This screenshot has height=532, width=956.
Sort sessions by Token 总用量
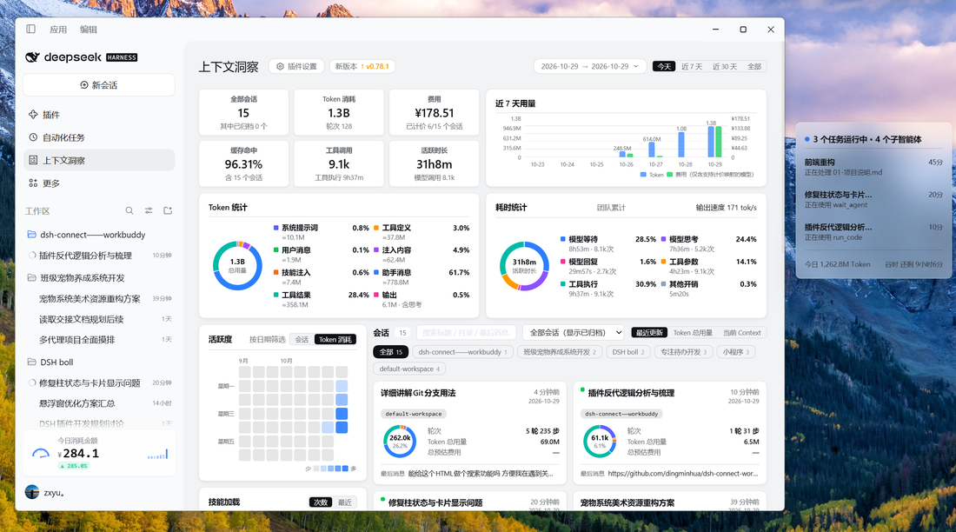[x=693, y=332]
